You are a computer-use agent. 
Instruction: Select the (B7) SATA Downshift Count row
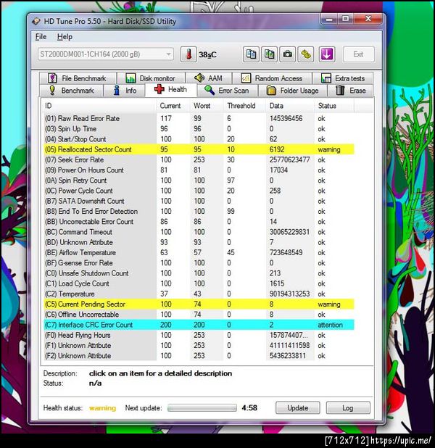pyautogui.click(x=199, y=201)
